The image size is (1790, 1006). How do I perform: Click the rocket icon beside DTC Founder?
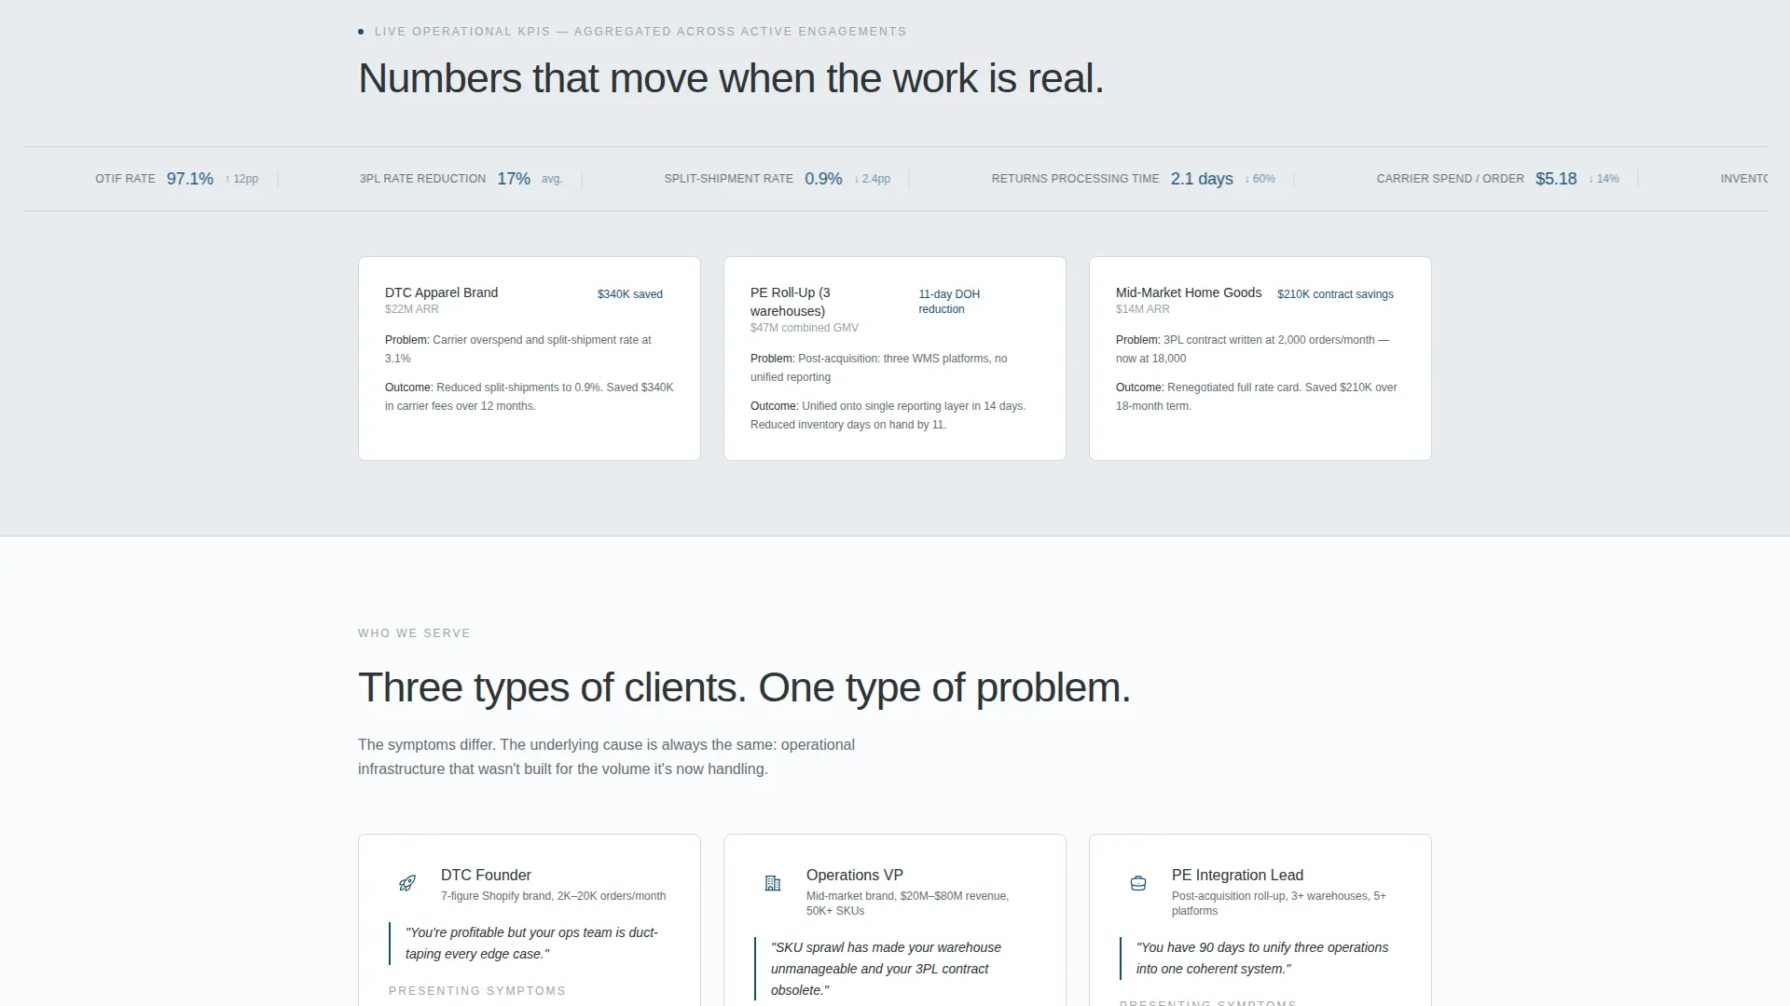point(407,883)
